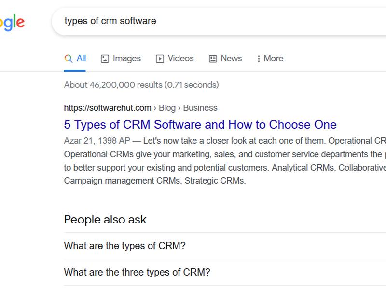Click the 'About 46,200,000 results' stats text
Image resolution: width=386 pixels, height=289 pixels.
pos(141,85)
